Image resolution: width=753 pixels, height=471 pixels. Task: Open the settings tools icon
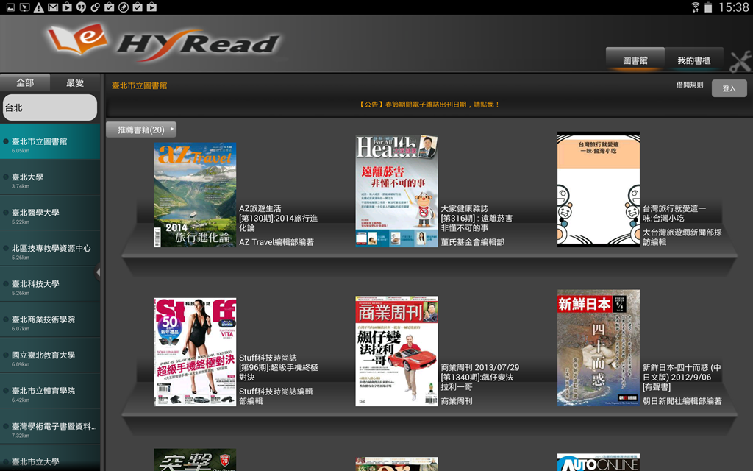[x=740, y=61]
